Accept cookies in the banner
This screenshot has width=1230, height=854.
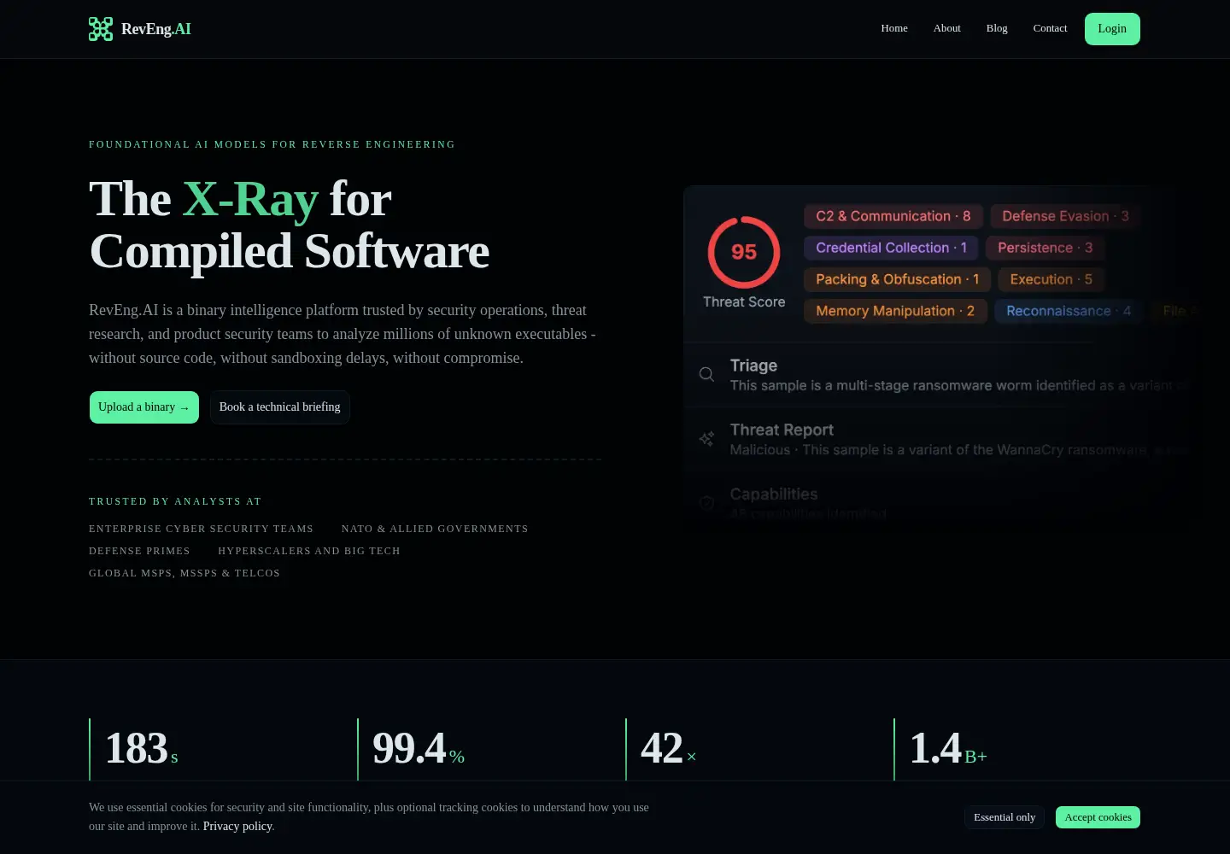[x=1098, y=817]
